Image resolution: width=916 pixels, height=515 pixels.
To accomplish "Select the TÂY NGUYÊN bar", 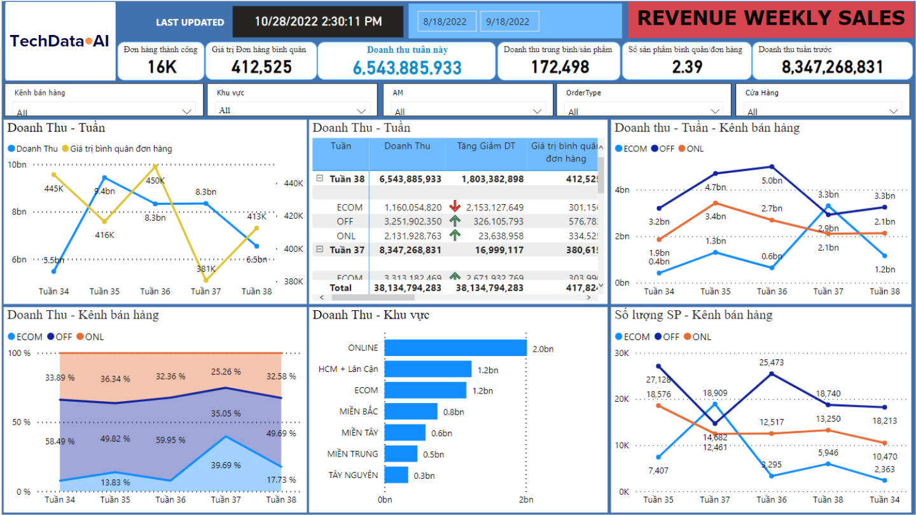I will [x=396, y=475].
